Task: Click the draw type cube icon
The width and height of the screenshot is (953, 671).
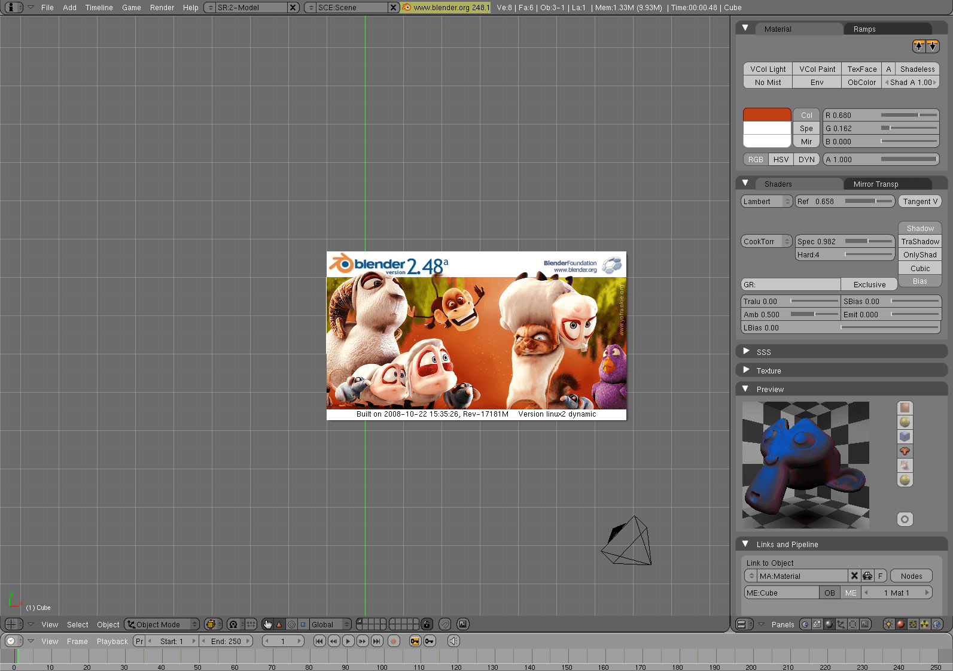Action: (212, 624)
